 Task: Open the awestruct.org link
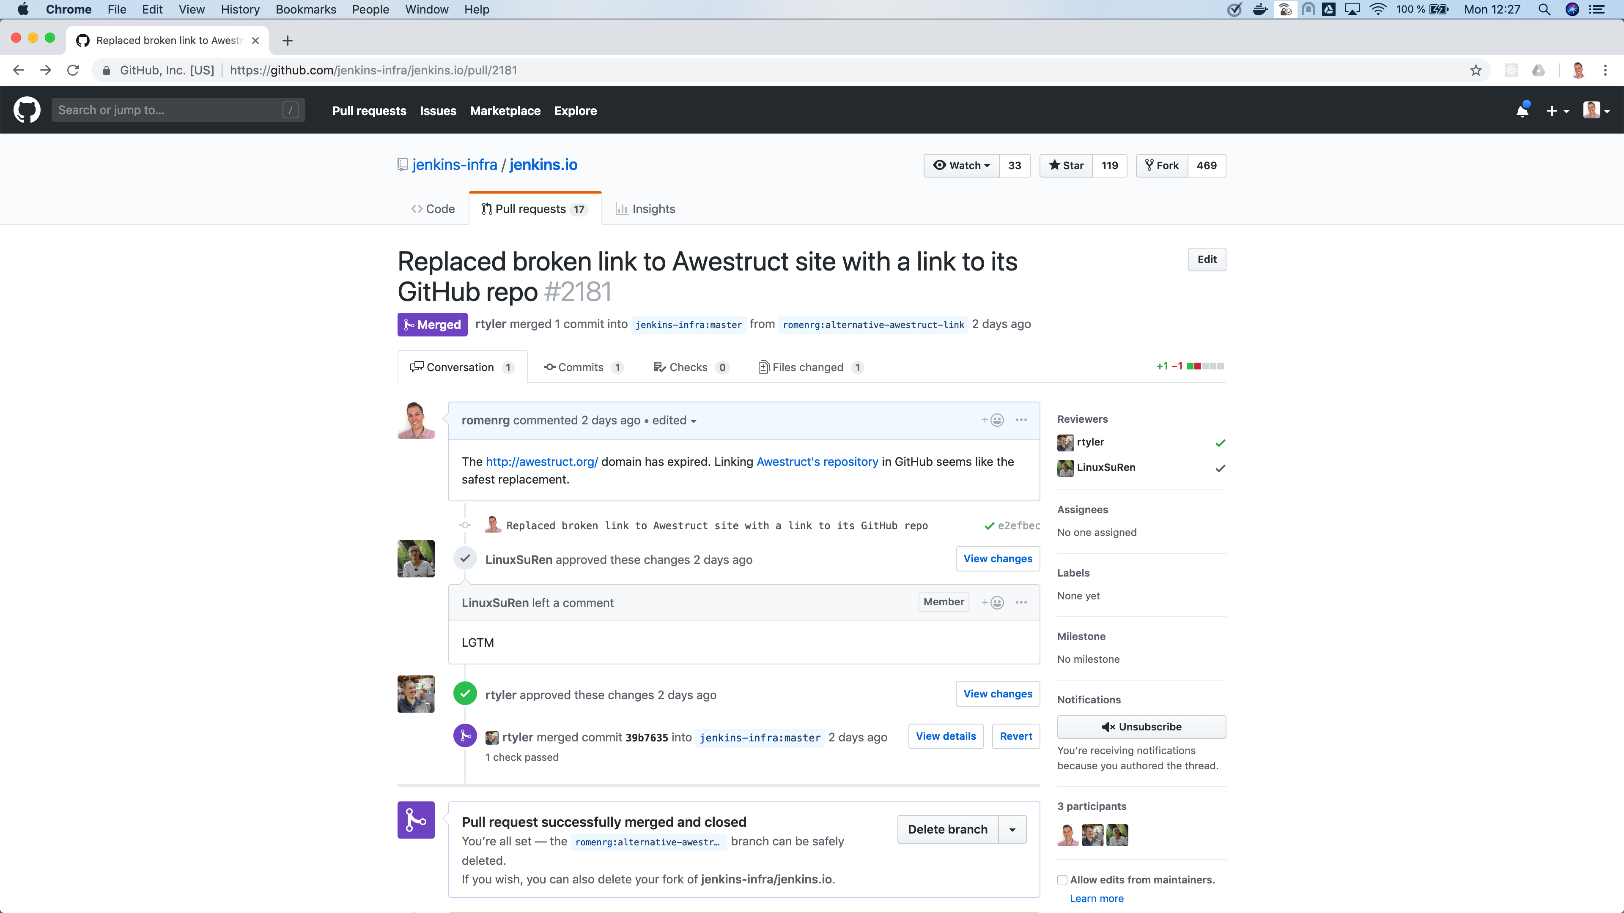click(x=541, y=461)
